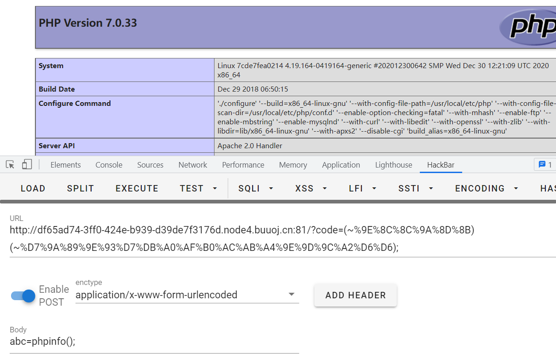Open the enctype dropdown

[187, 295]
